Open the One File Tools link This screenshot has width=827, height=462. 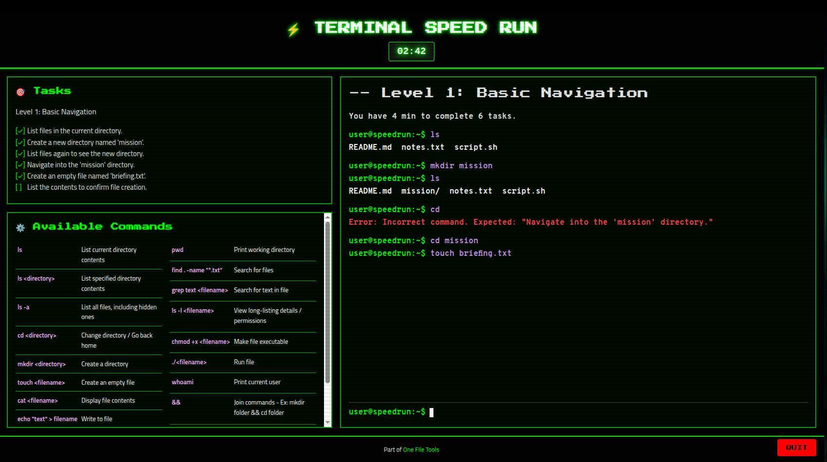[x=421, y=450]
